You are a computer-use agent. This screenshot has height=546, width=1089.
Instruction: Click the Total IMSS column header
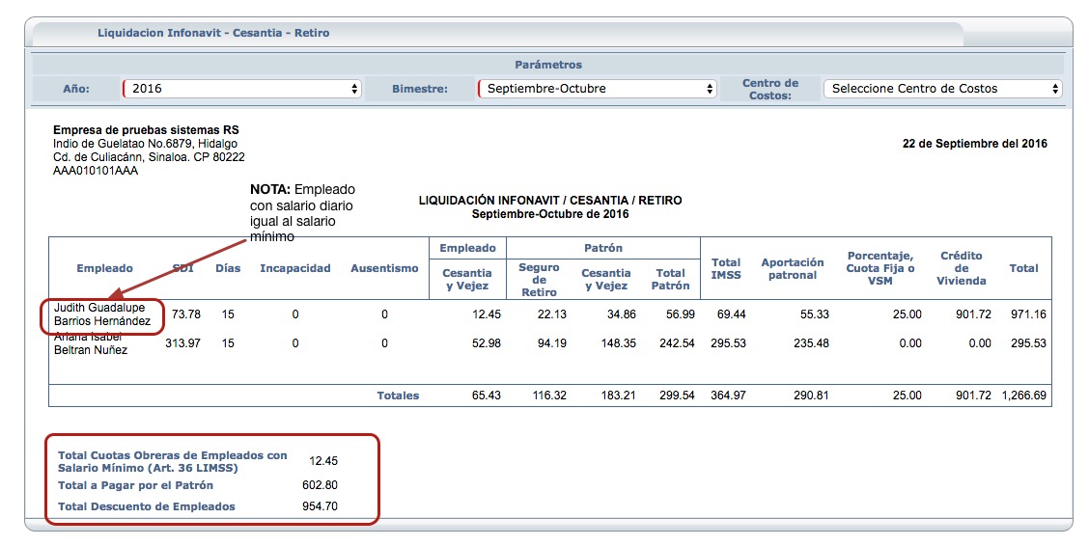point(726,268)
